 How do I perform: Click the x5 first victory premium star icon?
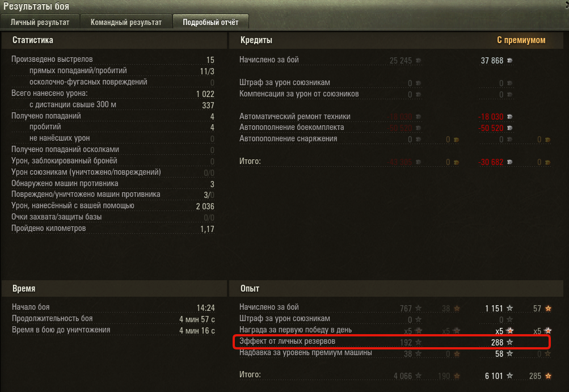(x=510, y=331)
